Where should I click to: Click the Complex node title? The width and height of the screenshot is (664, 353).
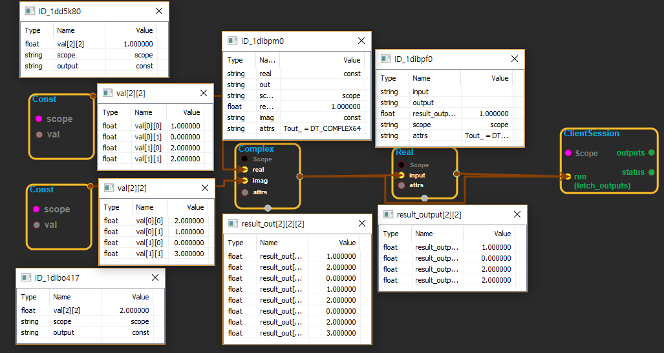(x=256, y=149)
